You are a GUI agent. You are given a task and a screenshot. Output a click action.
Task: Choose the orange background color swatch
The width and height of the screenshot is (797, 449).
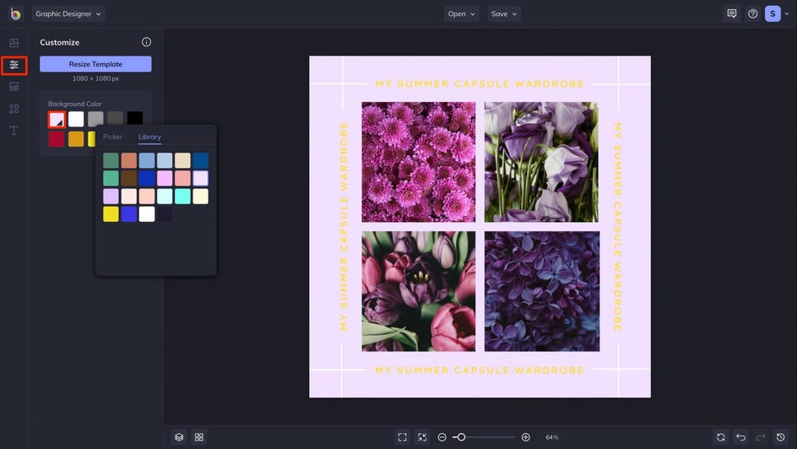(76, 138)
